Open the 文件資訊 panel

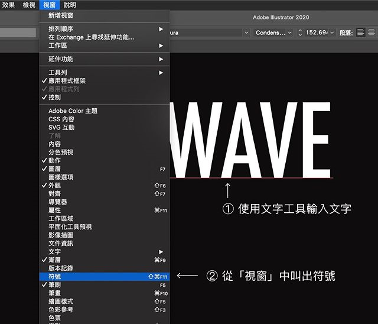pyautogui.click(x=105, y=243)
